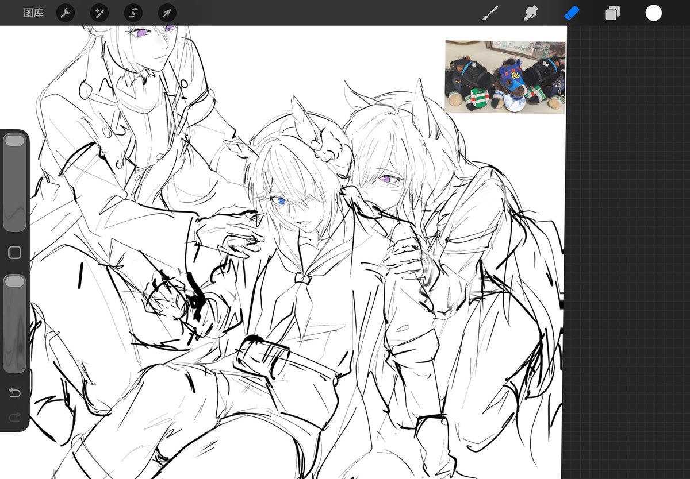The width and height of the screenshot is (690, 479).
Task: Select the plush horses reference image
Action: click(505, 77)
